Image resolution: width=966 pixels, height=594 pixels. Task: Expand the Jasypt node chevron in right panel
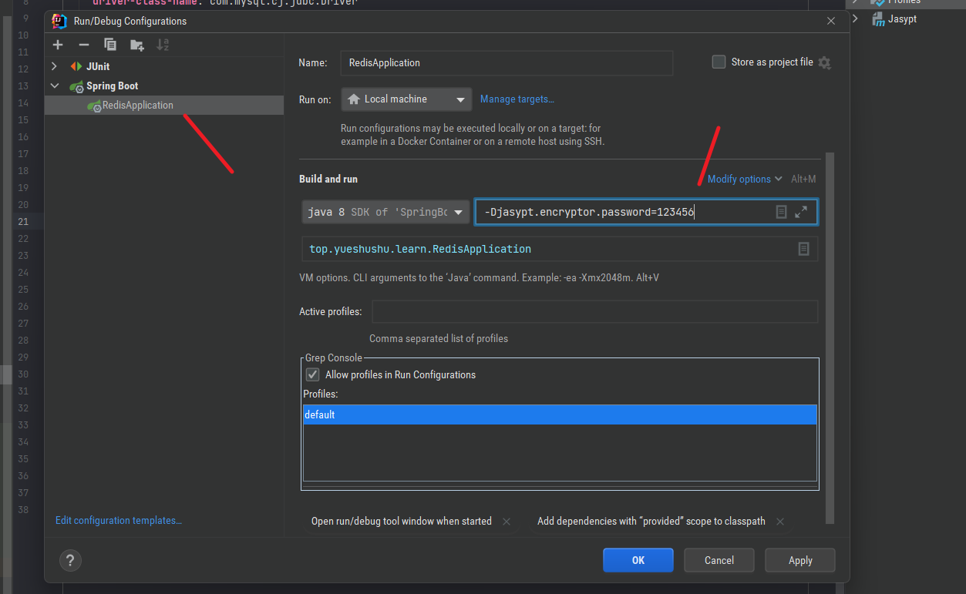pyautogui.click(x=856, y=18)
